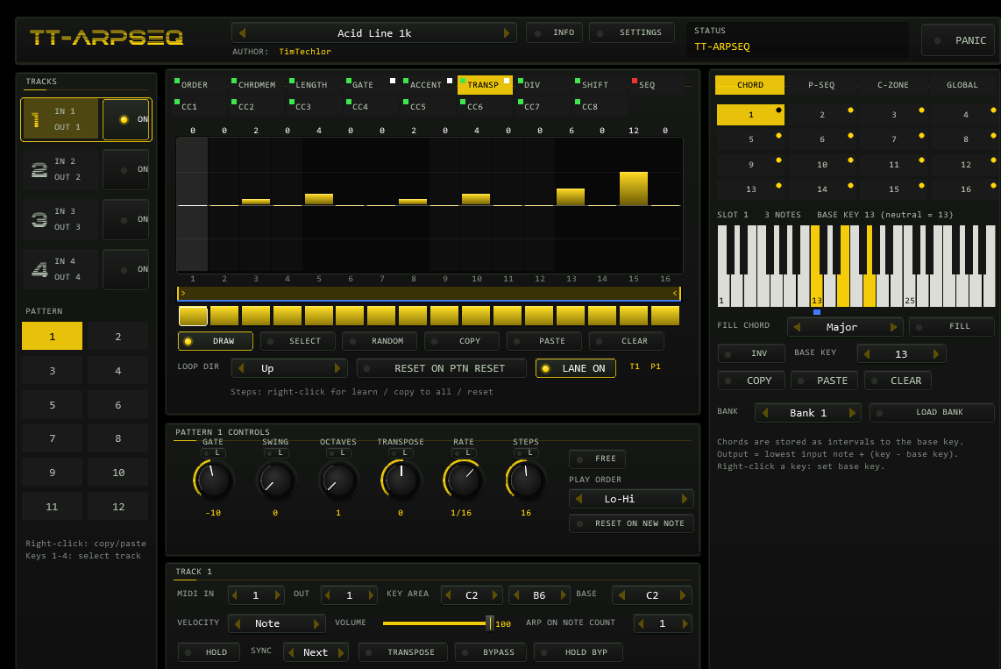This screenshot has height=669, width=1001.
Task: Enable Track 4 ON switch
Action: coord(125,269)
